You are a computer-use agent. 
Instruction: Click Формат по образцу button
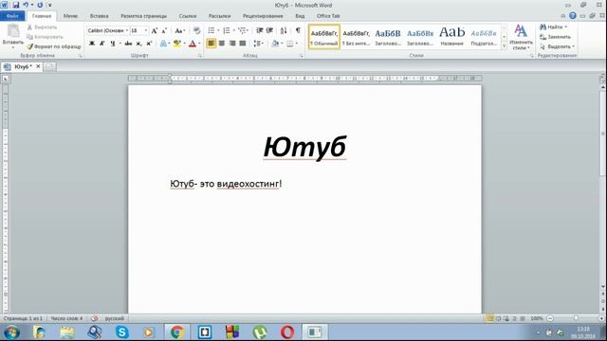pyautogui.click(x=54, y=46)
